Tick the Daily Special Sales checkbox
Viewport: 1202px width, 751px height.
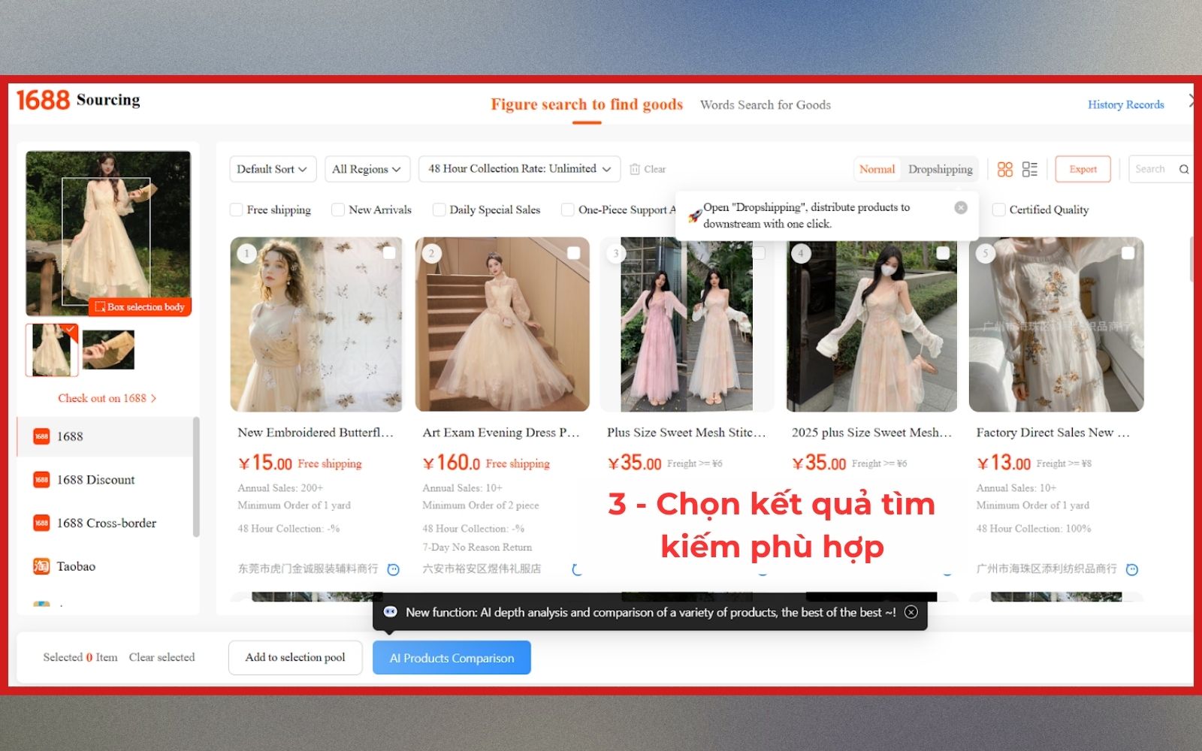[x=439, y=210]
